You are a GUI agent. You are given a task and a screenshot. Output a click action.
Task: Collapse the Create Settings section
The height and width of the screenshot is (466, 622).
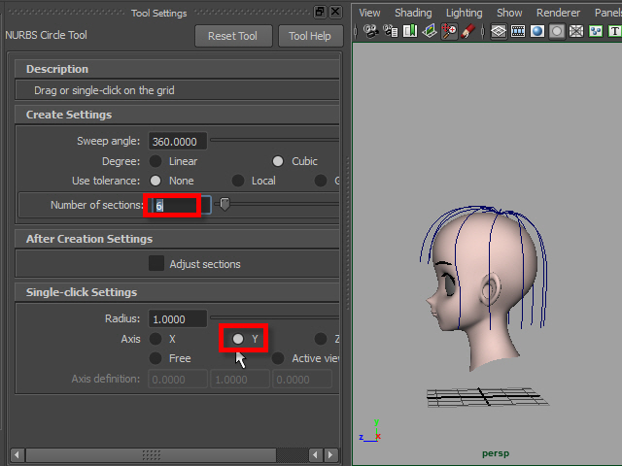click(x=177, y=115)
